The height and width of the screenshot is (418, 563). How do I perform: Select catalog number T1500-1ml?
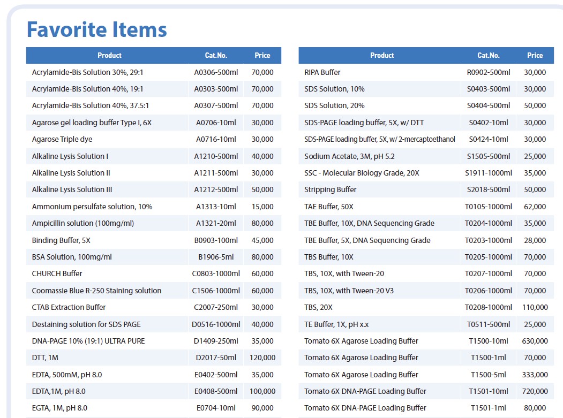(489, 358)
